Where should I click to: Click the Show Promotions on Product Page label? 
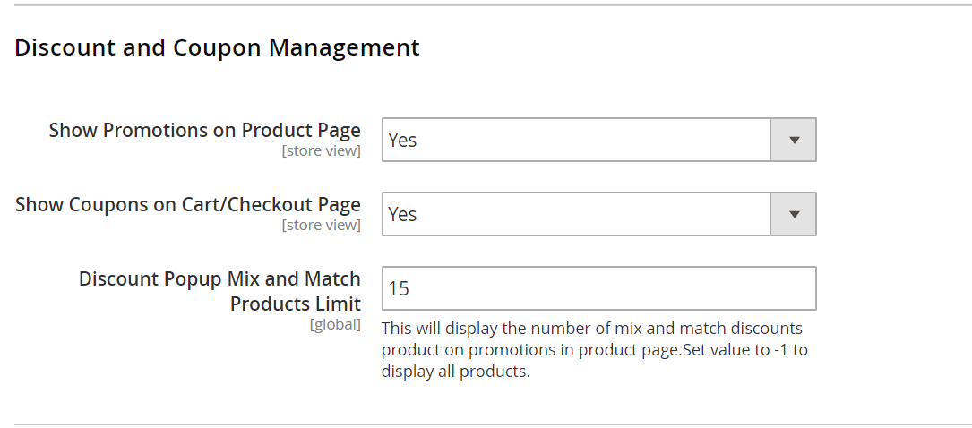204,130
